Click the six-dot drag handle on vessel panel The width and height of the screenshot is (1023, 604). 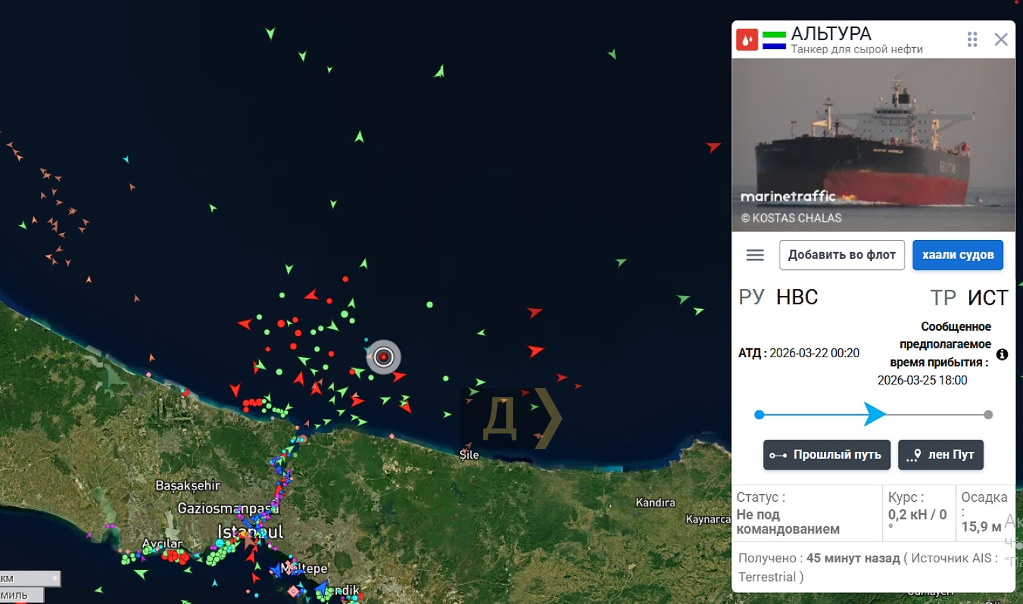972,40
